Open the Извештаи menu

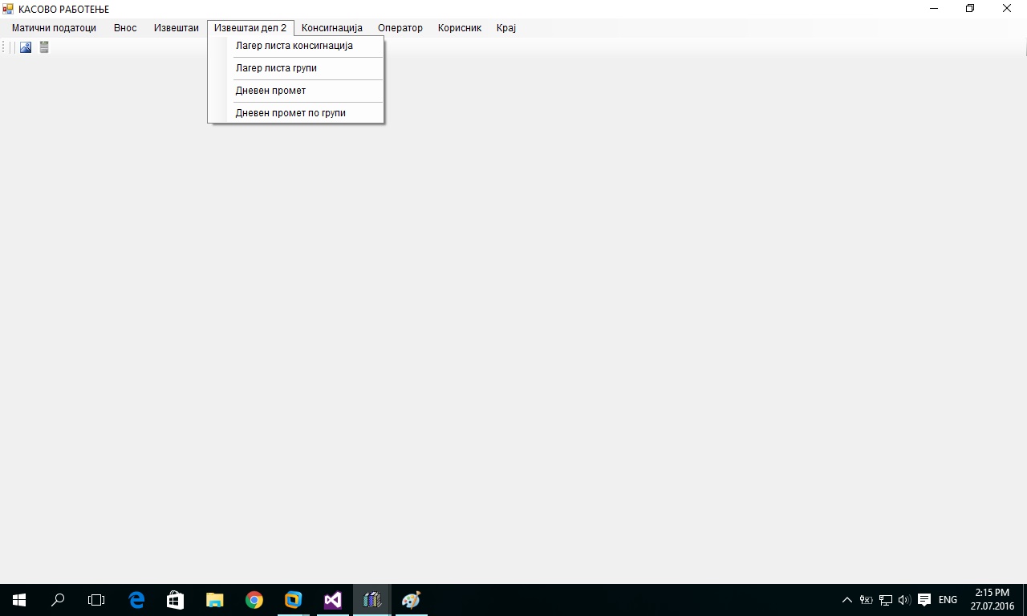(x=176, y=28)
